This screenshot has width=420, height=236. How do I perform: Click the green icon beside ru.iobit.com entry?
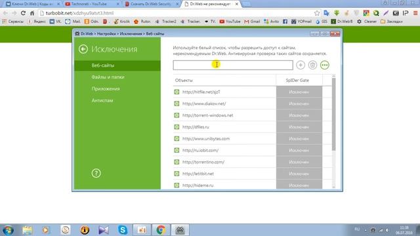coord(177,150)
